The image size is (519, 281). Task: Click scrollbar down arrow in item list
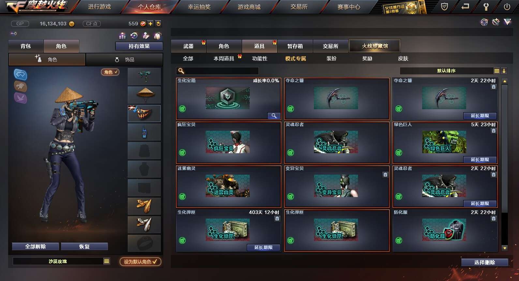point(505,248)
